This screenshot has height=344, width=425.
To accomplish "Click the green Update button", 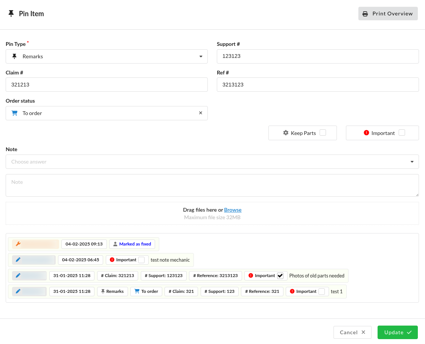I will [397, 332].
